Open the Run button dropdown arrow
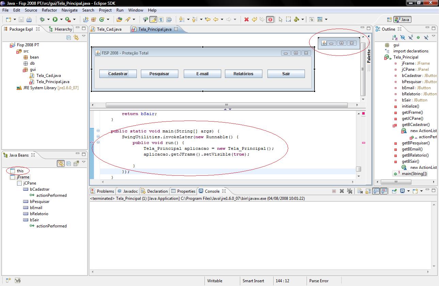This screenshot has width=439, height=286. coord(61,20)
